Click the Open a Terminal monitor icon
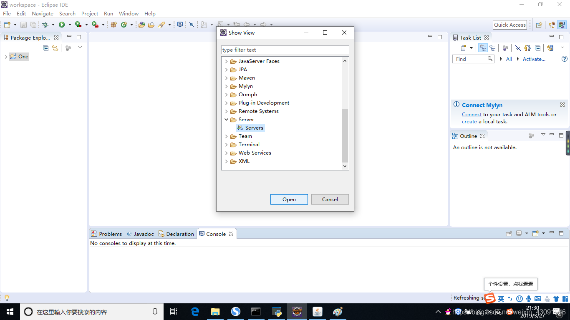This screenshot has width=570, height=320. point(180,25)
